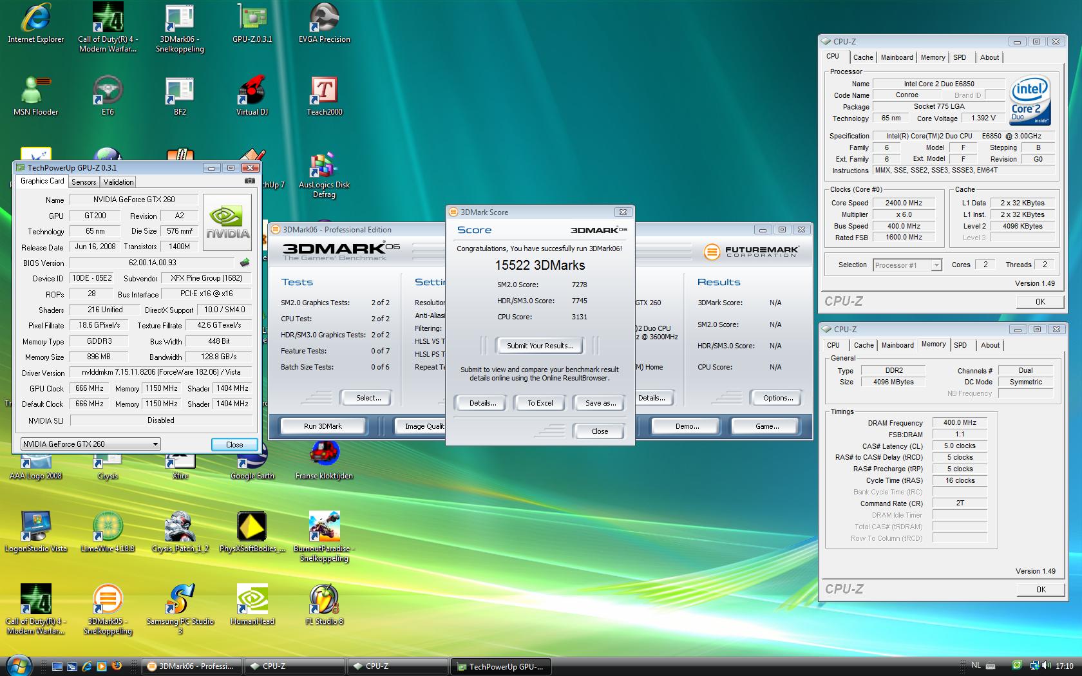Click Close button in GPU-Z window
This screenshot has height=676, width=1082.
coord(234,444)
